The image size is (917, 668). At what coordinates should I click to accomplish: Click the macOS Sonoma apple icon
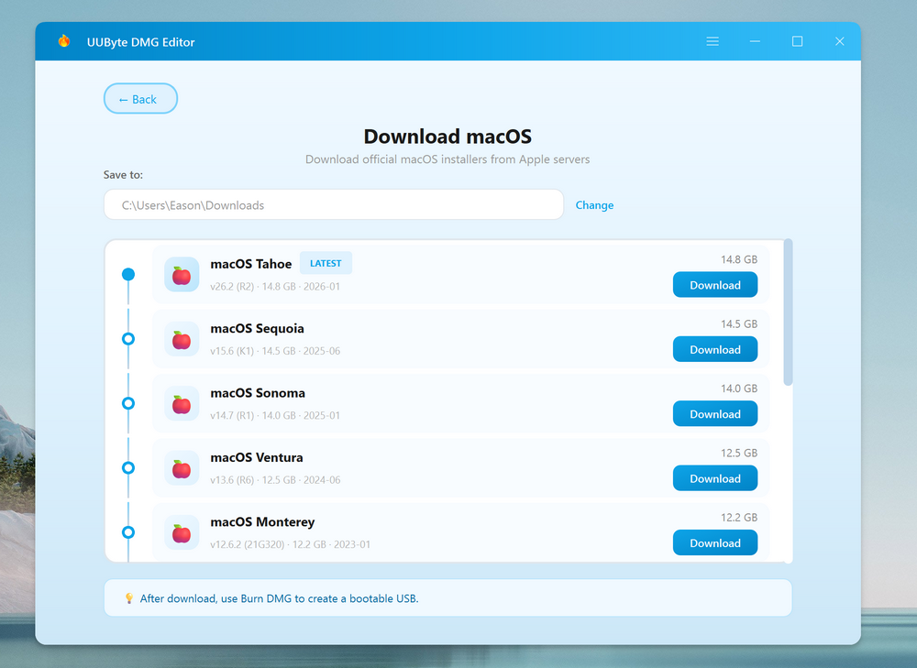pos(182,404)
